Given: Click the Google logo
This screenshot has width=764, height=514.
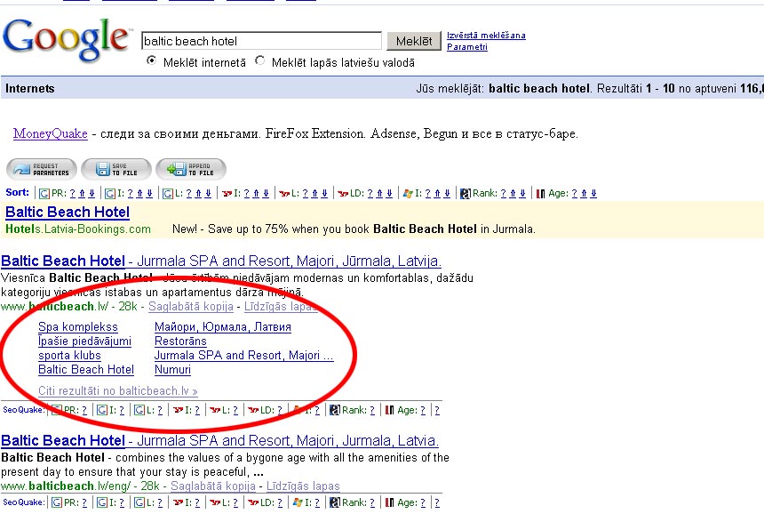Looking at the screenshot, I should pyautogui.click(x=67, y=40).
